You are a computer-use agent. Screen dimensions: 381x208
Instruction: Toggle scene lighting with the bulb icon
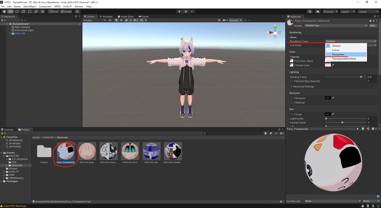click(x=116, y=20)
